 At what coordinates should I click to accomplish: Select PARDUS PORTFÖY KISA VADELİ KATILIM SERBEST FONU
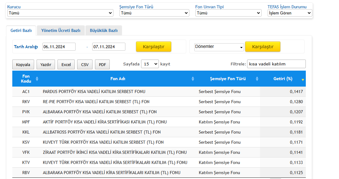click(x=94, y=91)
